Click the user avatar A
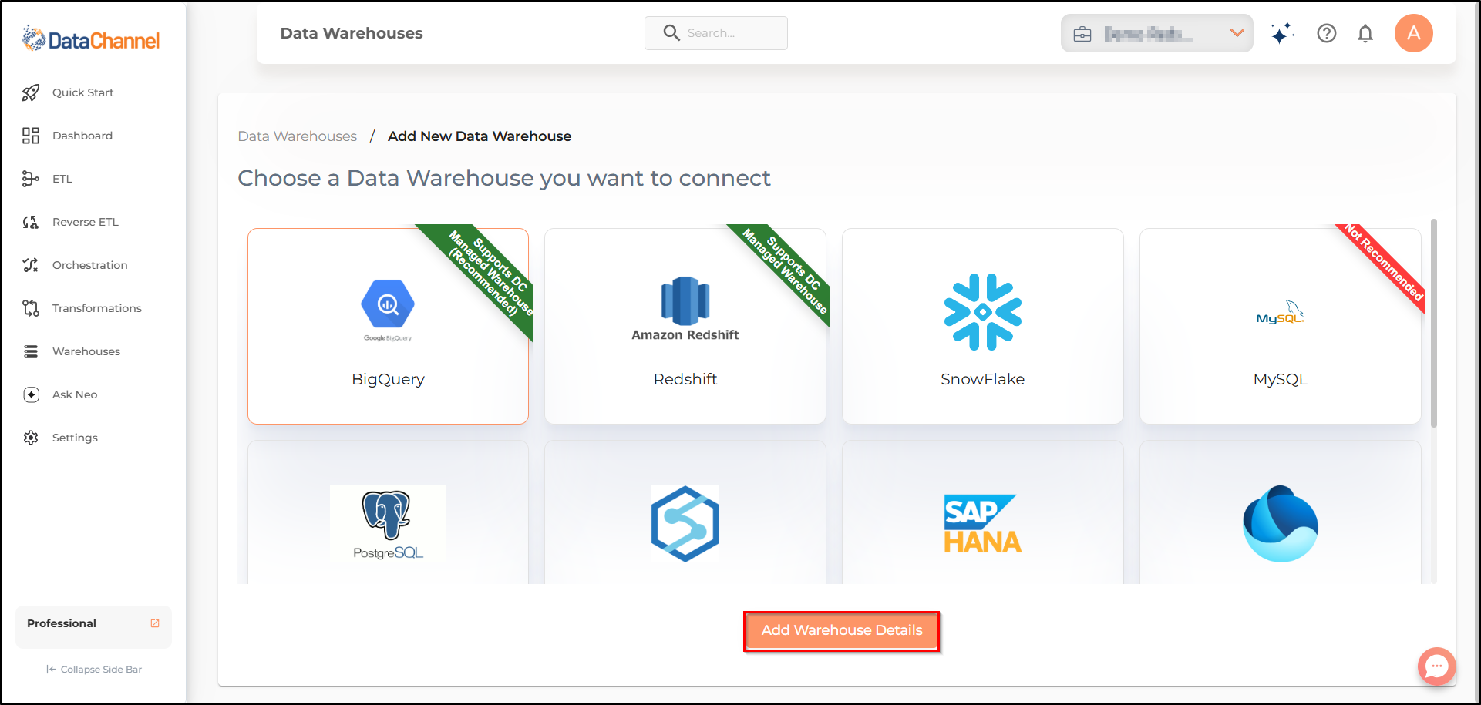The image size is (1481, 705). click(x=1413, y=33)
